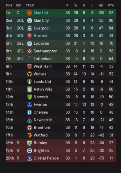Image resolution: width=121 pixels, height=173 pixels.
Task: Open Aston Villa team page
Action: 43,90
